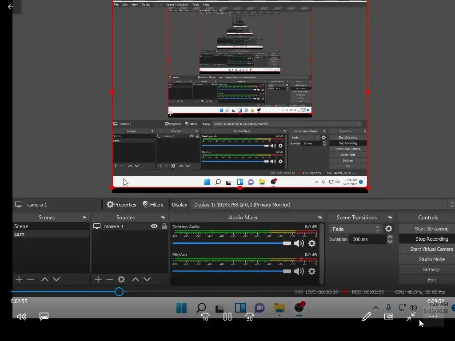Increase the transition duration with the up arrow
Screen dimensions: 455x341
point(390,237)
